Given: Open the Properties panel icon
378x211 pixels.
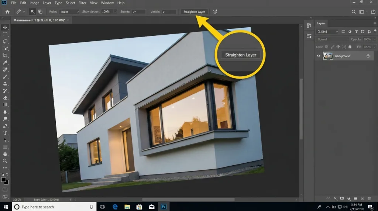Looking at the screenshot, I should pyautogui.click(x=309, y=36).
